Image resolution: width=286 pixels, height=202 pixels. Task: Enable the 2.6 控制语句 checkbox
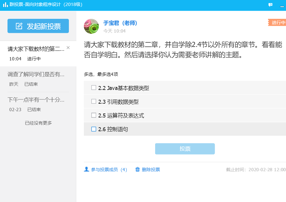click(94, 129)
